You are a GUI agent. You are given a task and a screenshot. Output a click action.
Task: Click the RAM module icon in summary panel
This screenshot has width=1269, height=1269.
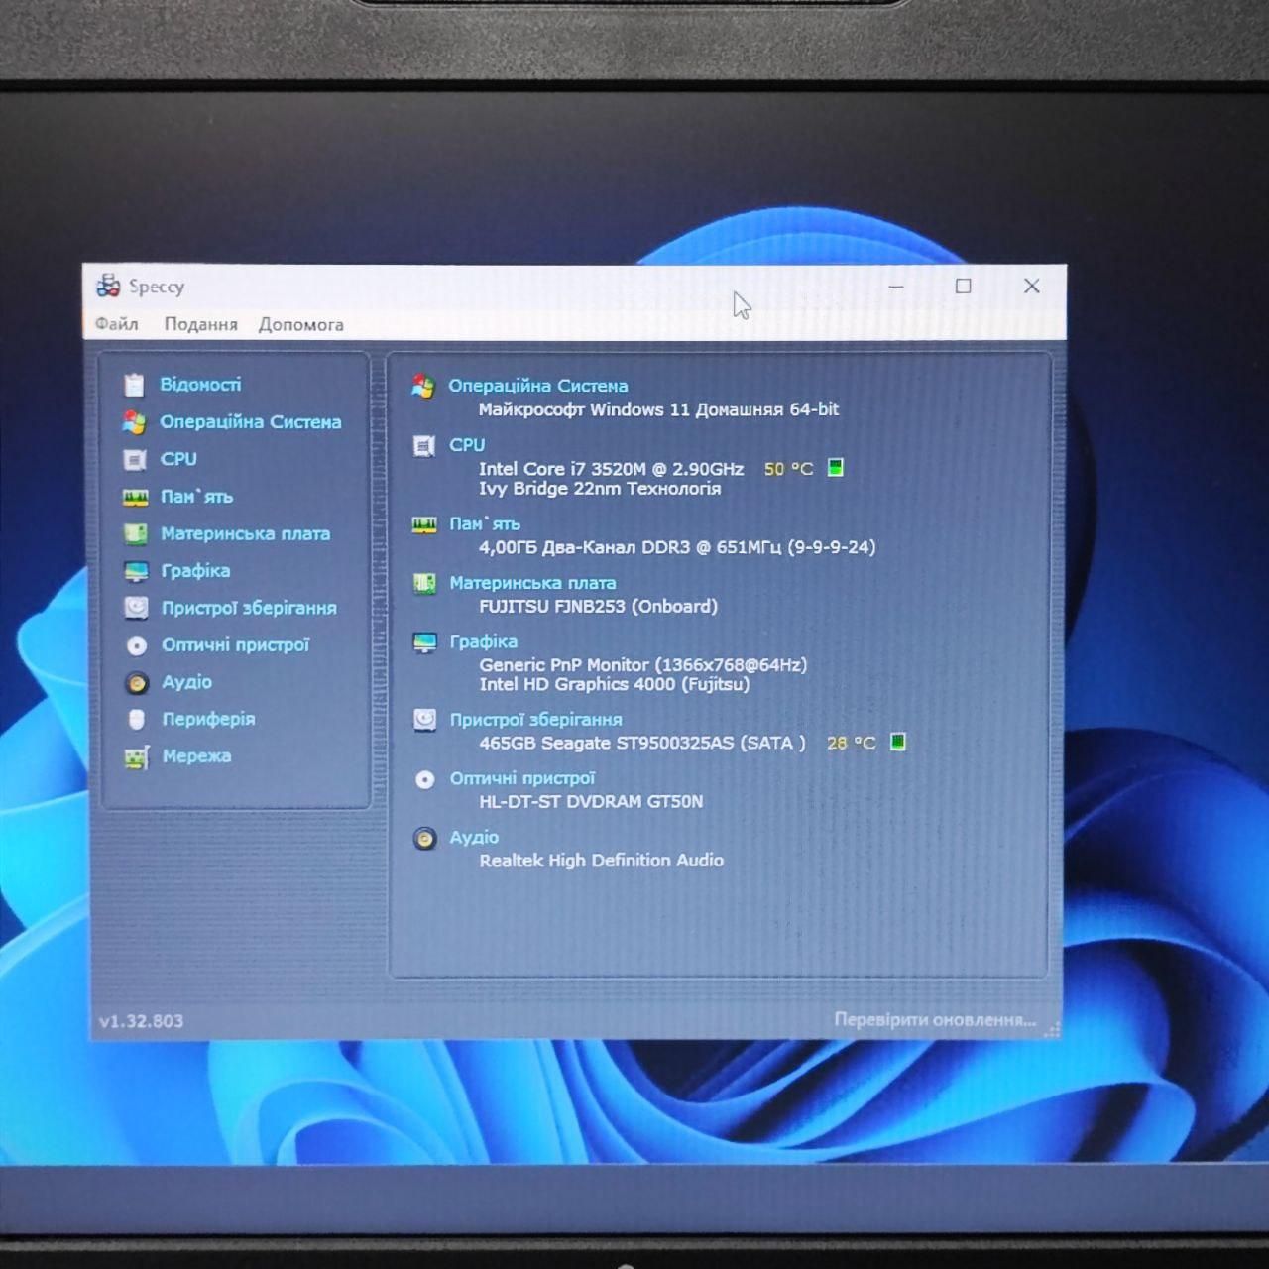[x=424, y=524]
